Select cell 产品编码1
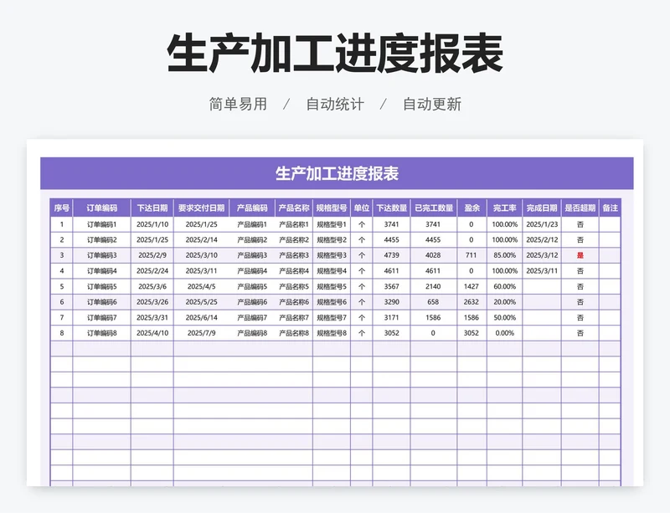The height and width of the screenshot is (513, 670). (x=252, y=224)
